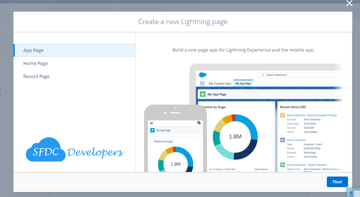Screen dimensions: 360x197
Task: Tap the hamburger menu icon on phone preview
Action: 151,123
